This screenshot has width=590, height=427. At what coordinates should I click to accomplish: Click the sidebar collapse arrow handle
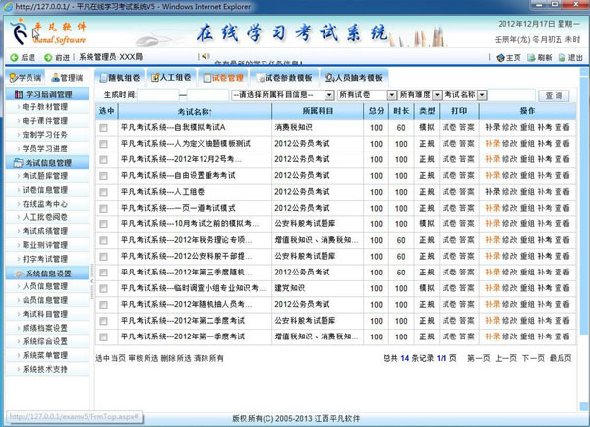(92, 281)
